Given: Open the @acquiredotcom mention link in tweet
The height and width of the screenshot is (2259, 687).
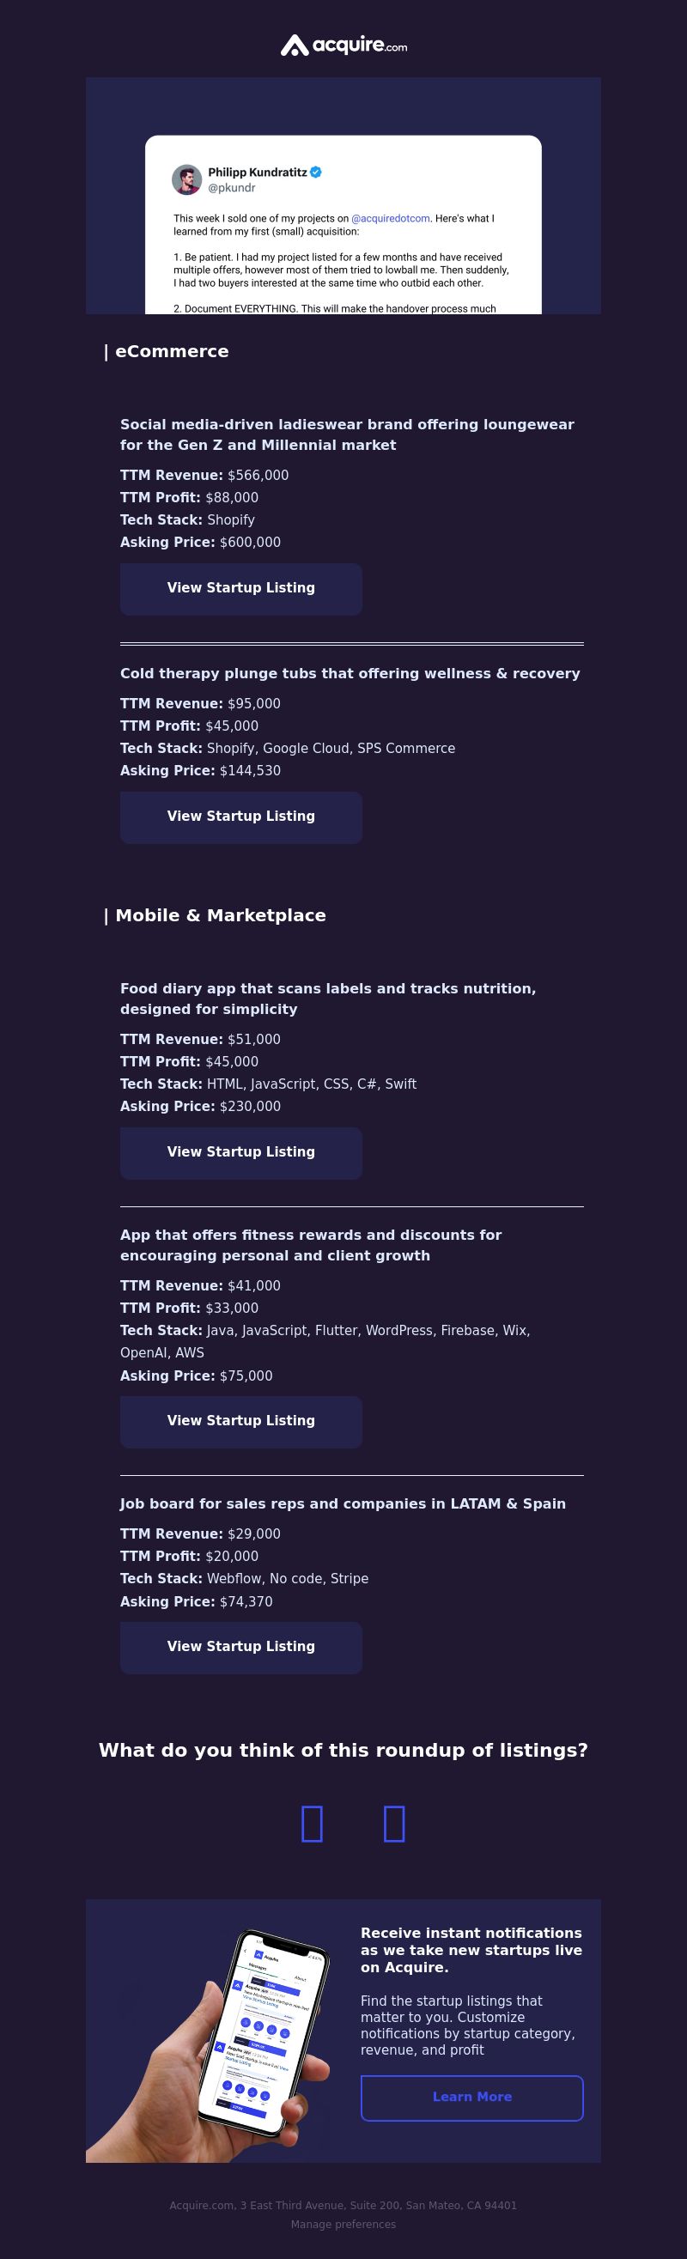Looking at the screenshot, I should [391, 218].
